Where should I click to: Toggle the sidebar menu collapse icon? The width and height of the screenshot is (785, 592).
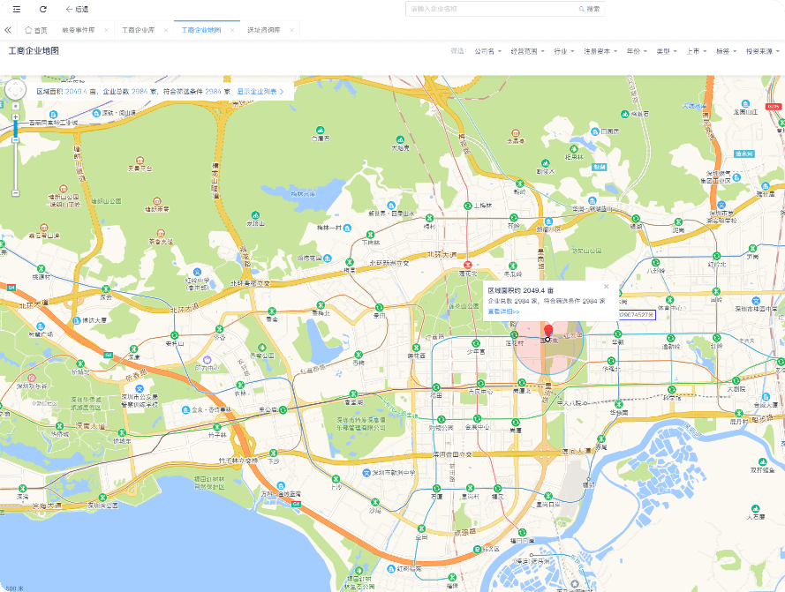tap(17, 9)
